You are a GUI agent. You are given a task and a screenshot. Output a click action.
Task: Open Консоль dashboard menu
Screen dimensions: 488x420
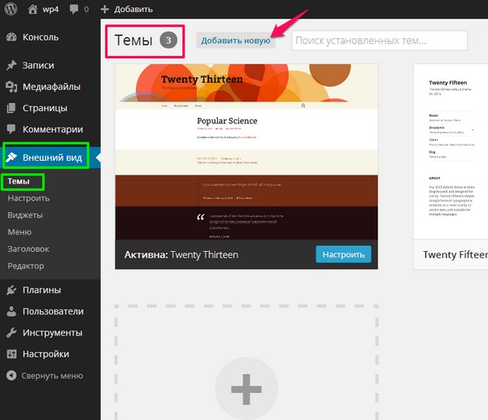[41, 37]
